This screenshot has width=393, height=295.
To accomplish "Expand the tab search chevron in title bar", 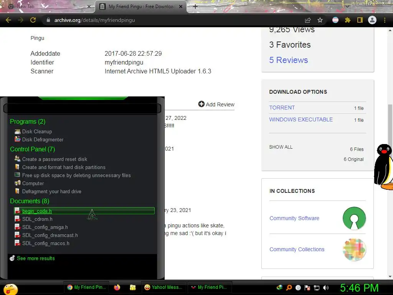I will 347,6.
